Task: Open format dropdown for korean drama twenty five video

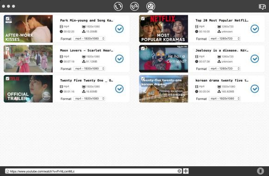Action: coord(225,99)
